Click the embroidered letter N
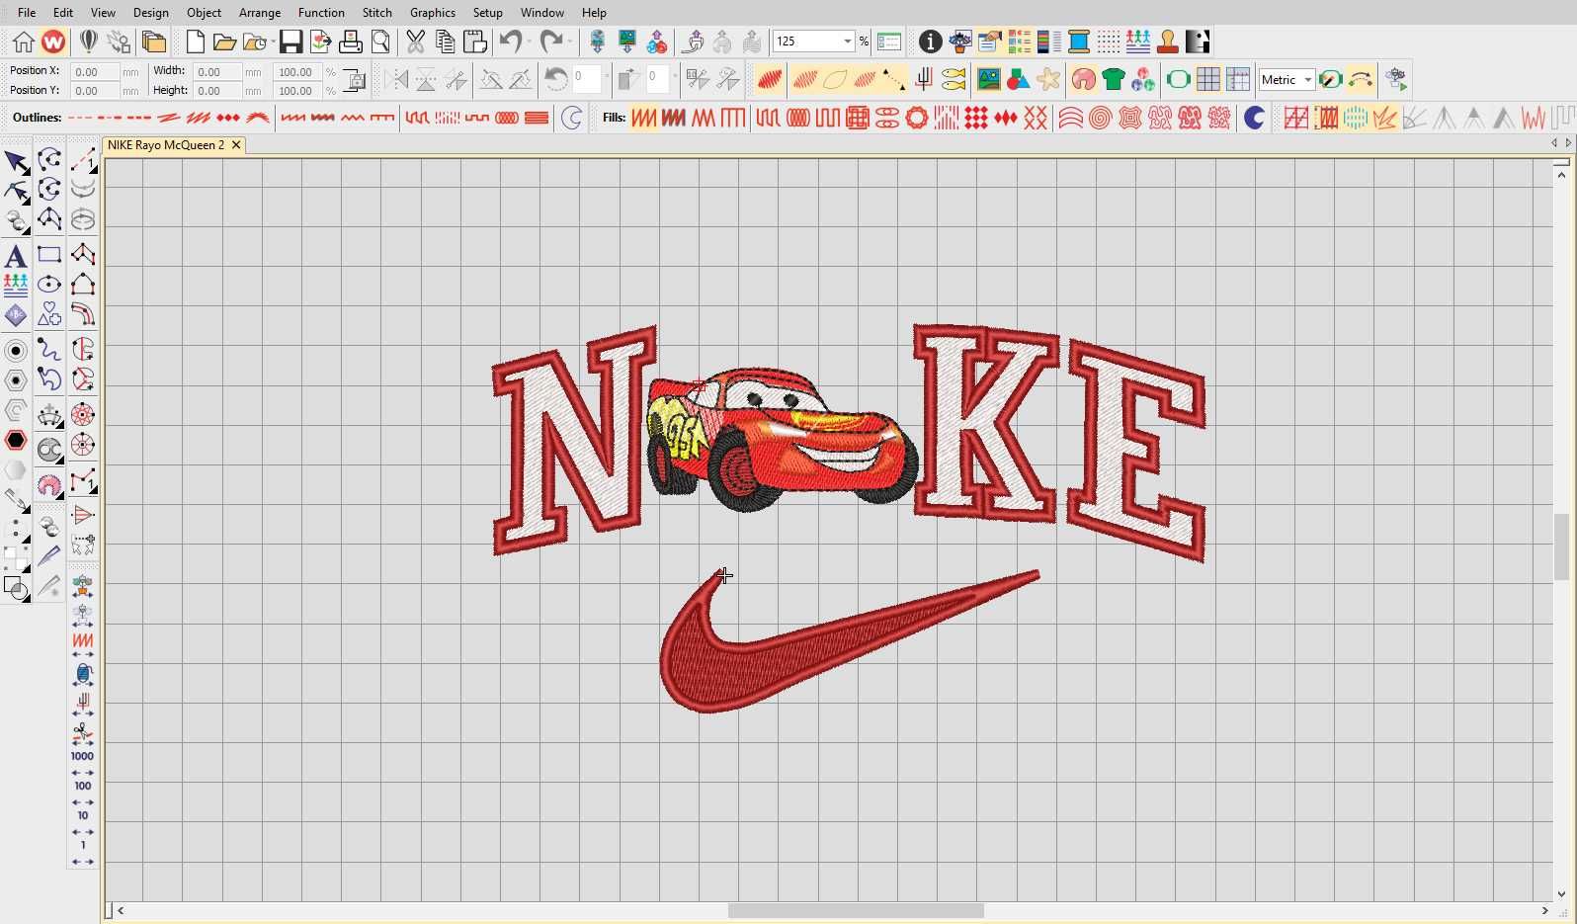This screenshot has width=1577, height=924. [574, 440]
